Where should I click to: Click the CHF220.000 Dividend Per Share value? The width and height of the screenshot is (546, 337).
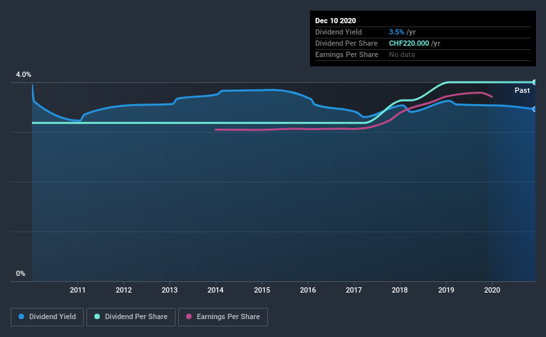[x=409, y=43]
